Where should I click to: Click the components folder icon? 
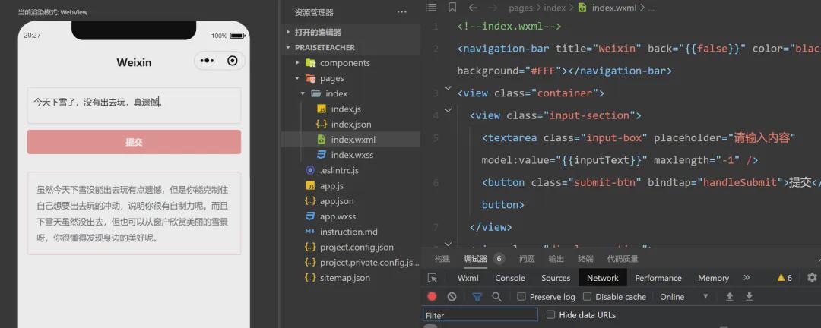pos(310,63)
